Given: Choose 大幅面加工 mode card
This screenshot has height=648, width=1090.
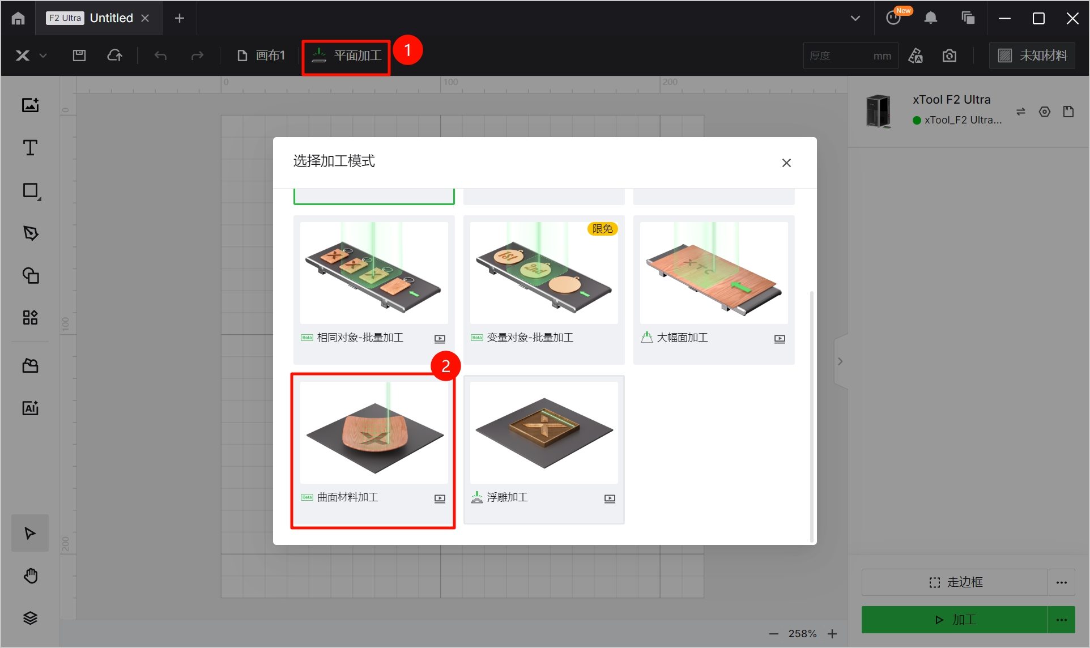Looking at the screenshot, I should pos(714,289).
